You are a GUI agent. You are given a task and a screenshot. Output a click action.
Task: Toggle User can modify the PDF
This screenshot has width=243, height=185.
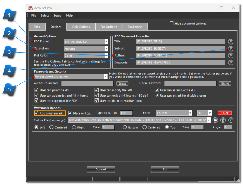click(96, 90)
